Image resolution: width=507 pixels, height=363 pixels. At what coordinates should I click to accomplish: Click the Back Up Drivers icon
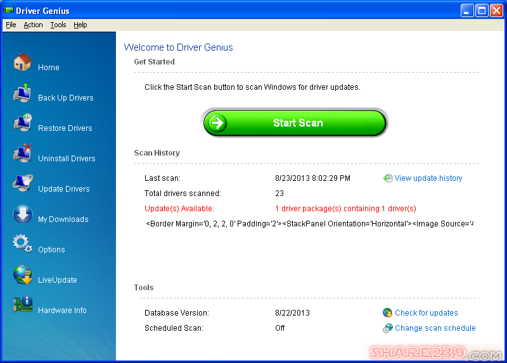(22, 92)
